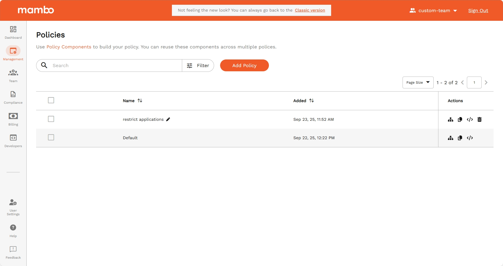Click hierarchy icon in the Default policy row

click(x=451, y=138)
